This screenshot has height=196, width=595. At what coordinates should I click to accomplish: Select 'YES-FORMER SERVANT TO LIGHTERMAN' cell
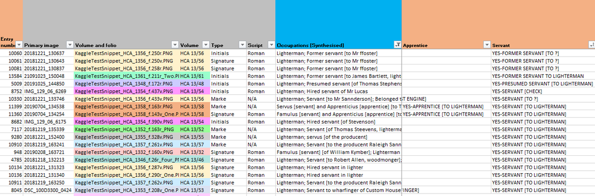543,76
